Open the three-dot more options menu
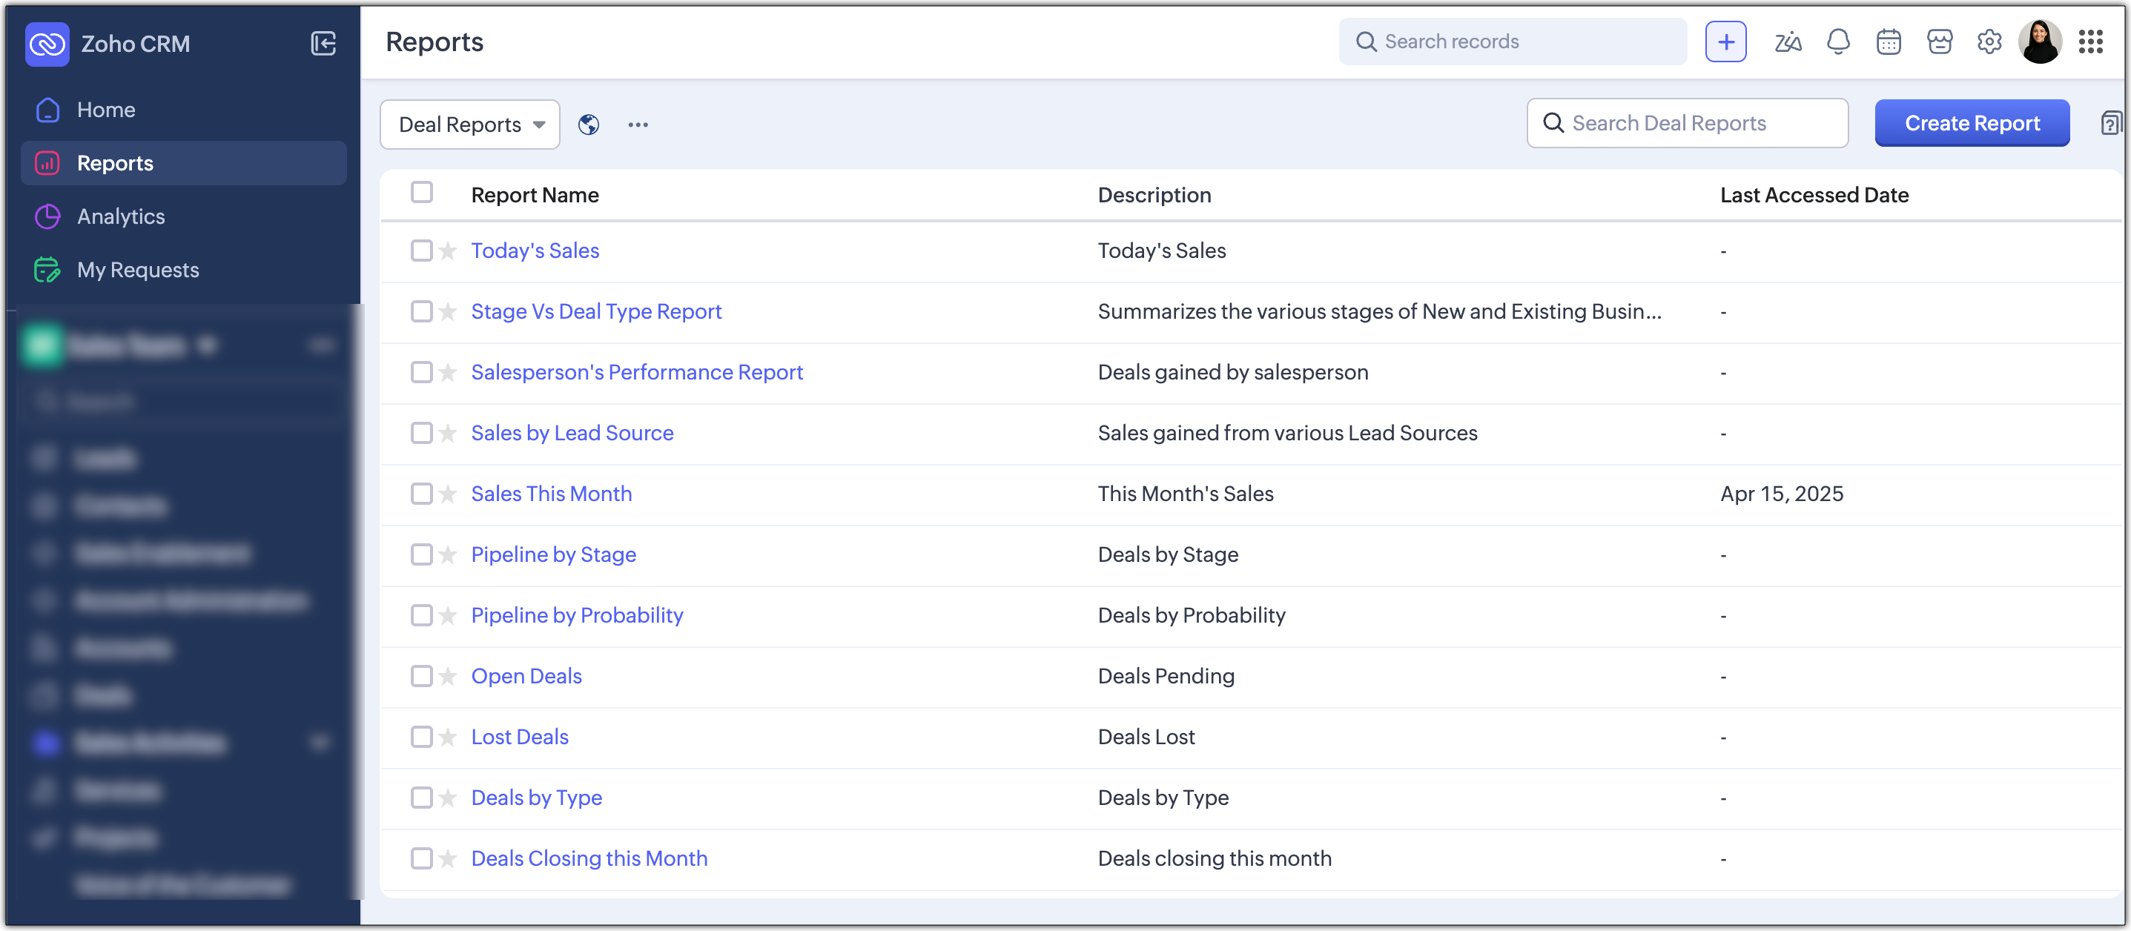This screenshot has height=931, width=2131. 638,125
